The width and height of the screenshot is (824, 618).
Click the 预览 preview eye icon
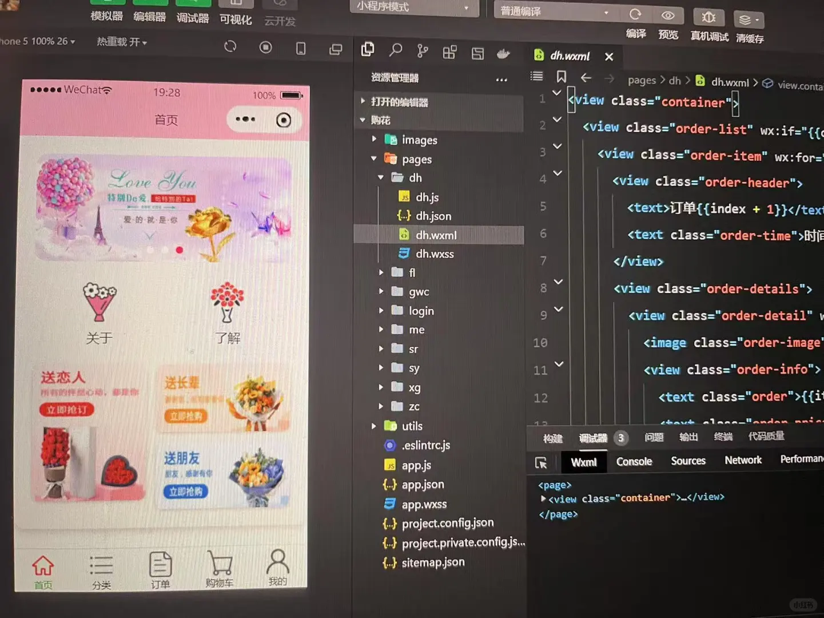point(668,15)
